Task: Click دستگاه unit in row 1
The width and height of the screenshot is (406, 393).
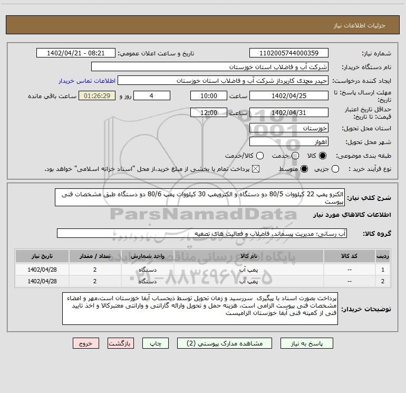Action: (x=147, y=270)
